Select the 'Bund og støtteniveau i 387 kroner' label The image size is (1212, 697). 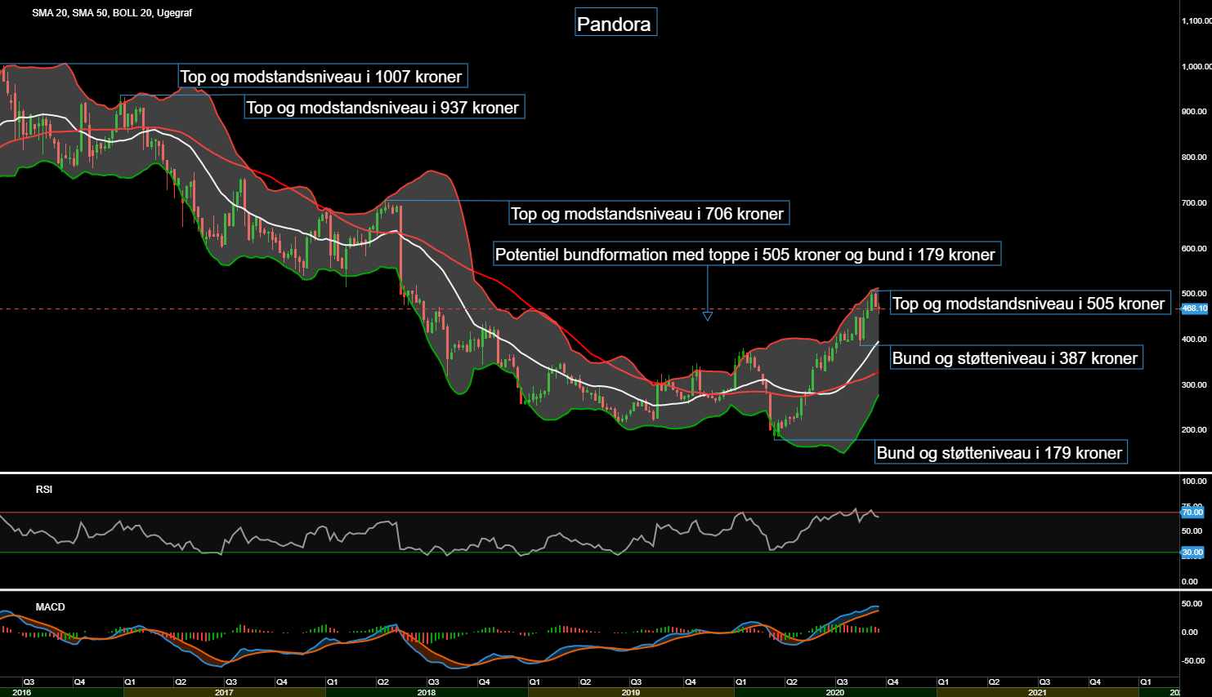[x=1016, y=358]
